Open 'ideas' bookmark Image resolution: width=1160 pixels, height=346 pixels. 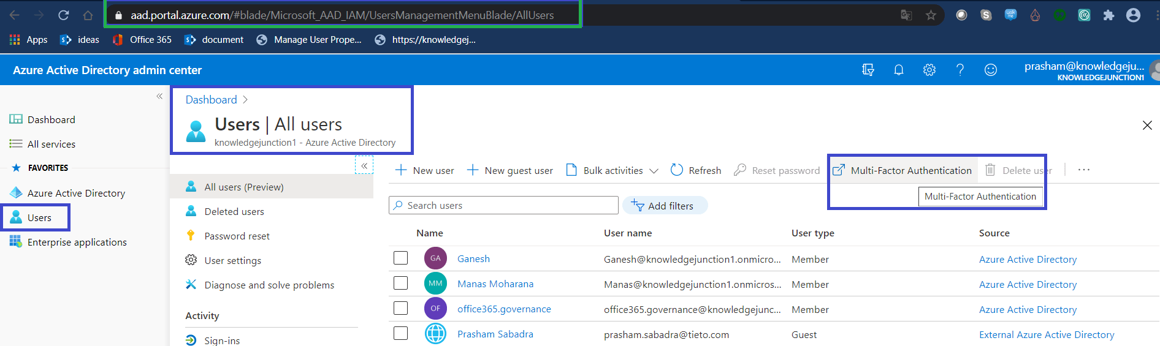click(x=80, y=40)
